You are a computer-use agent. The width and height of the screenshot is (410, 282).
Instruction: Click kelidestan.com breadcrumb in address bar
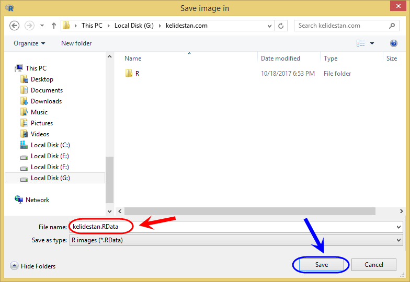click(186, 26)
